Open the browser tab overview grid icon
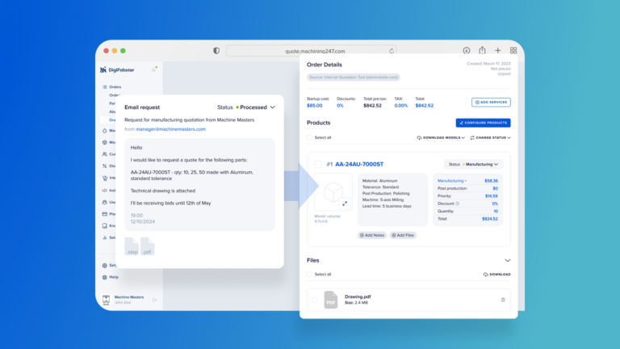The image size is (620, 349). click(513, 50)
